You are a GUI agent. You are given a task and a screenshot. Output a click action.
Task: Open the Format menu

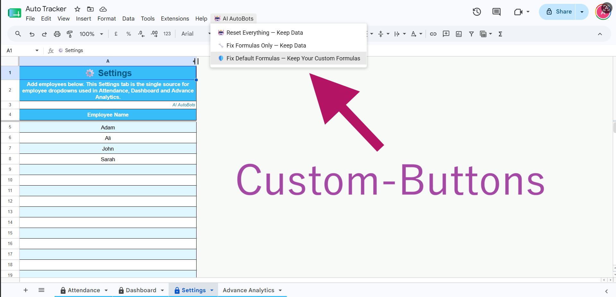[107, 19]
